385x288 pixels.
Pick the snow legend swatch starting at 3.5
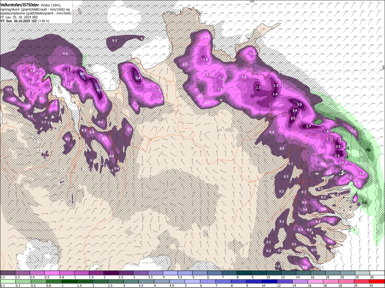coord(155,273)
